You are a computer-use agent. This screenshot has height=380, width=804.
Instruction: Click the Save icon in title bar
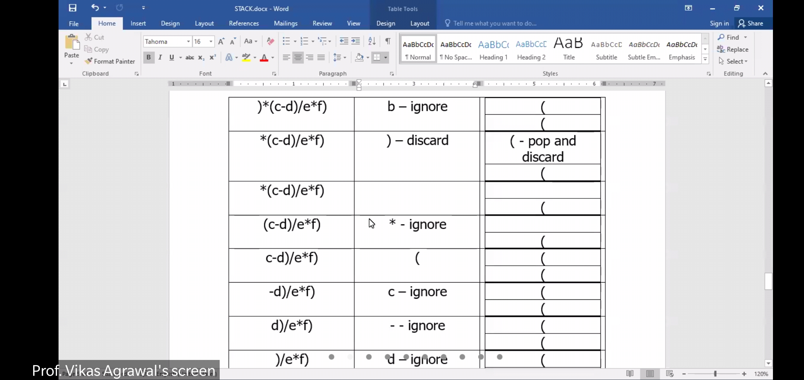(x=73, y=8)
